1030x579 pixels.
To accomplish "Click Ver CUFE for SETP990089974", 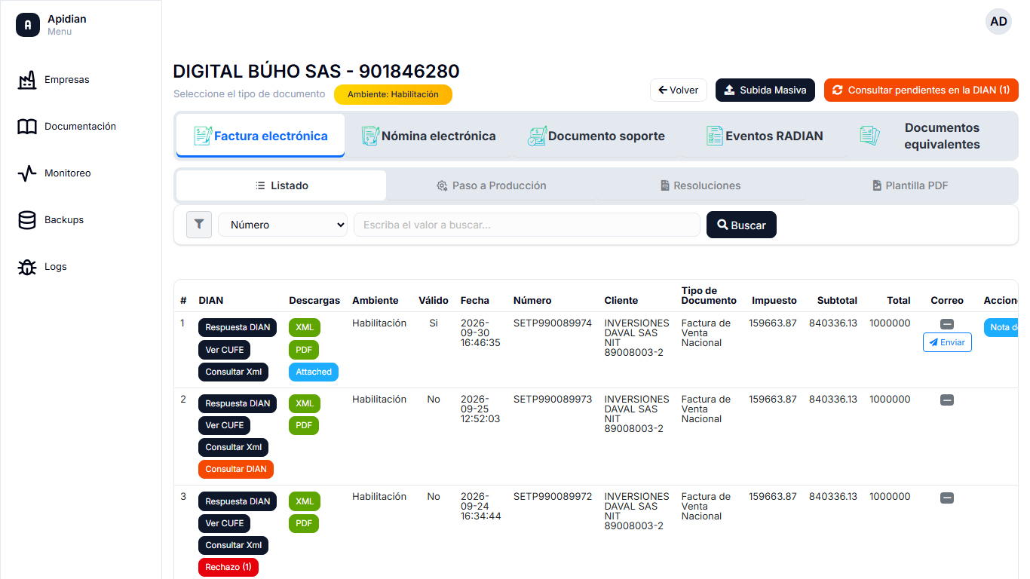I will click(x=225, y=350).
